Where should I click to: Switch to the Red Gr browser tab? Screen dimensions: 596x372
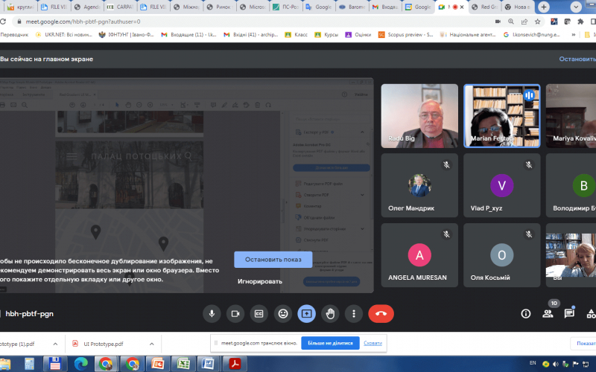[485, 7]
